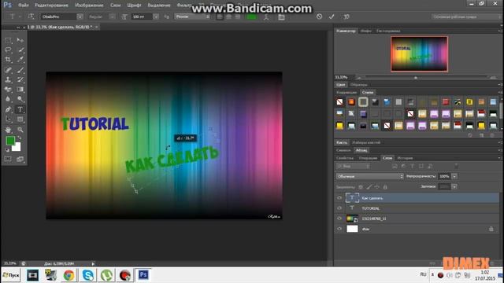
Task: Select the Dodge tool
Action: click(20, 99)
